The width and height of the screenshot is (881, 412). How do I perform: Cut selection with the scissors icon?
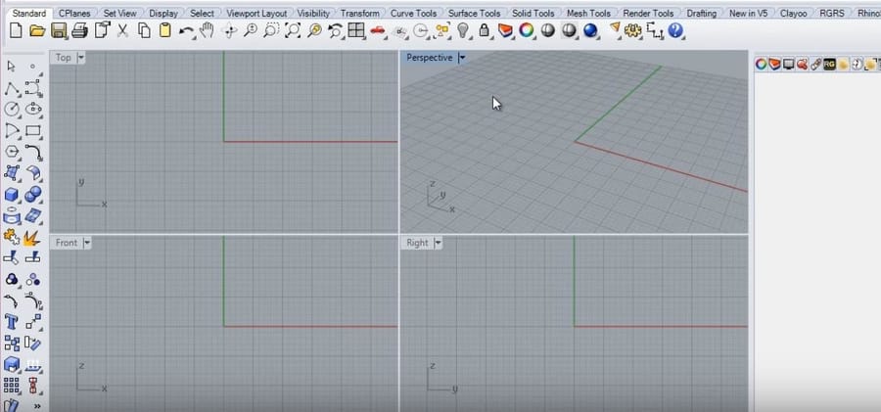(x=122, y=31)
